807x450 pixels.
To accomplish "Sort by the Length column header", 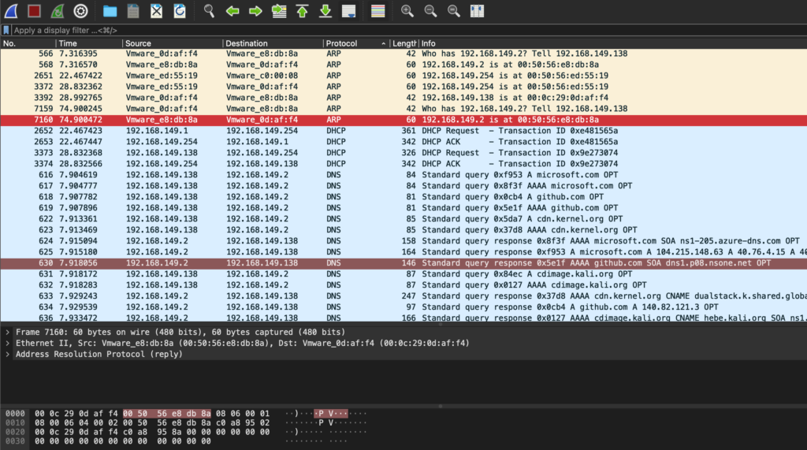I will coord(404,43).
